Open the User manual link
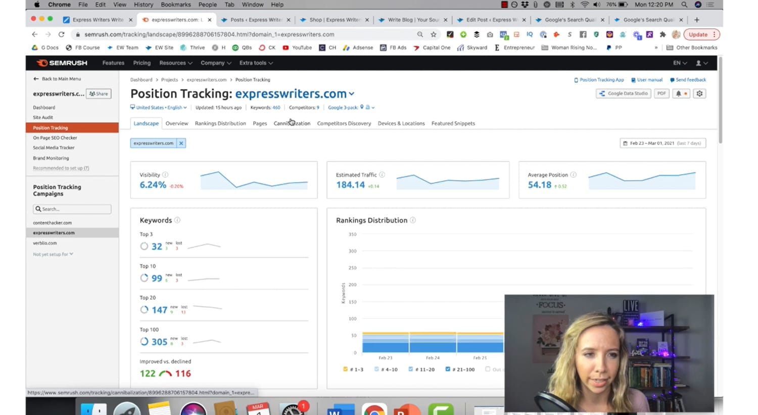Image resolution: width=758 pixels, height=415 pixels. [x=647, y=80]
